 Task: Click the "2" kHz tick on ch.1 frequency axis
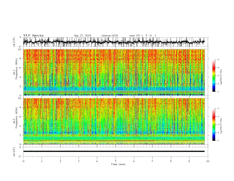pos(21,86)
